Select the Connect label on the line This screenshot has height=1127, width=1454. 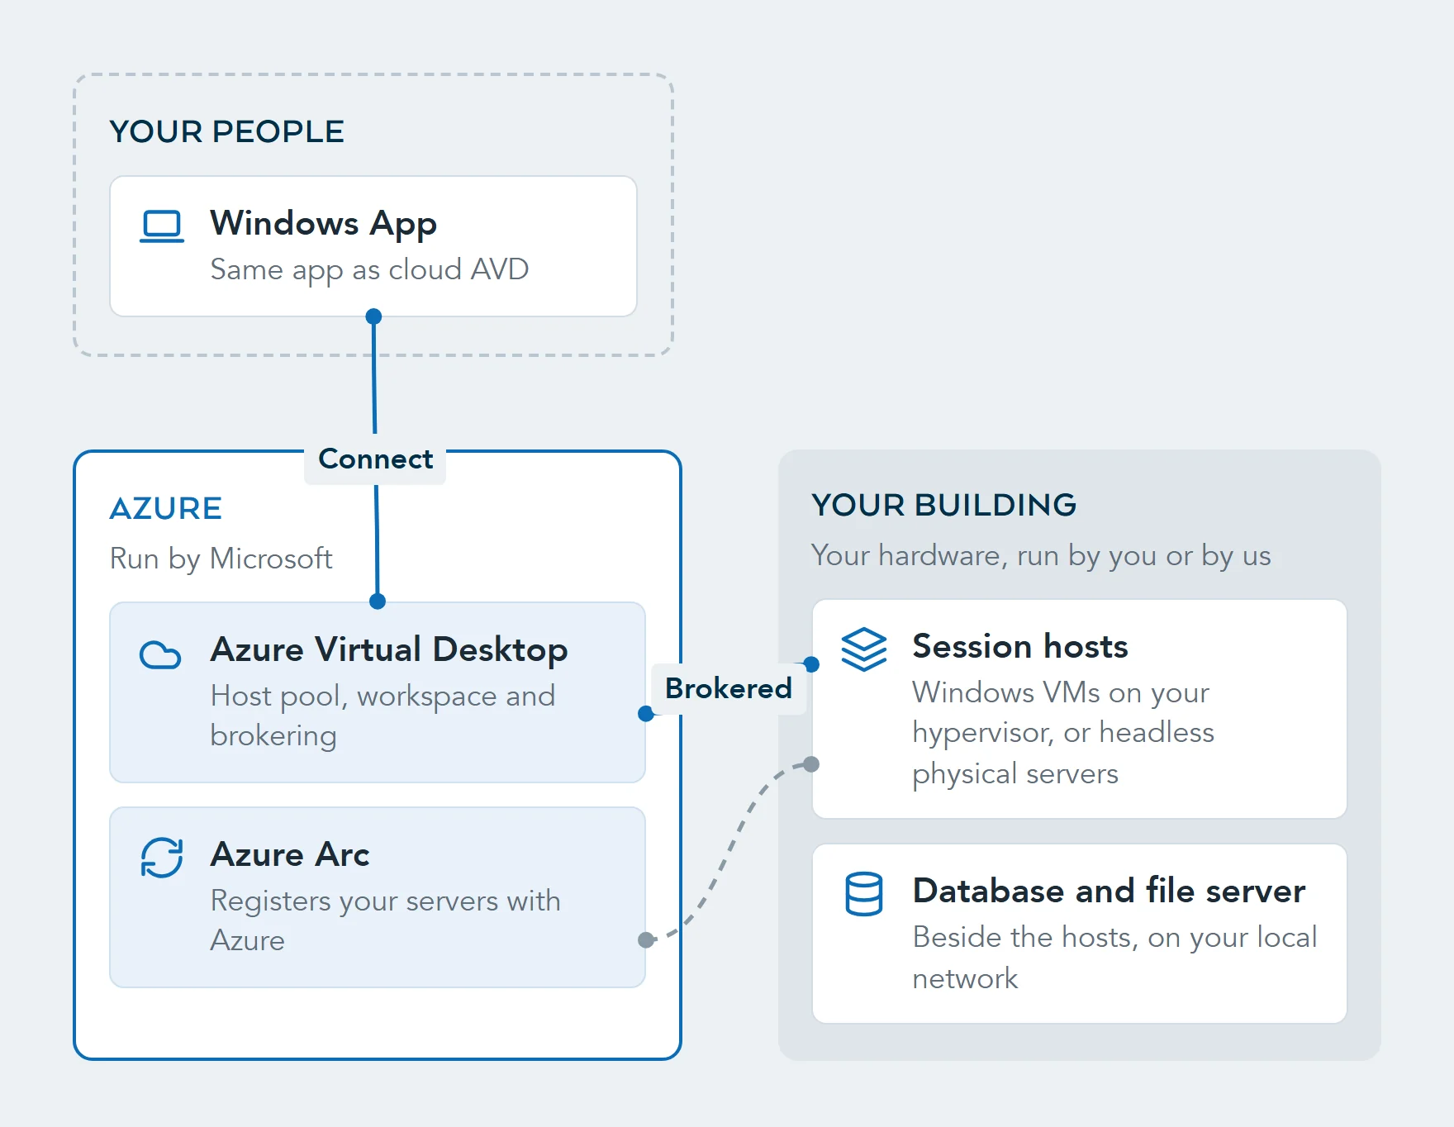tap(375, 459)
